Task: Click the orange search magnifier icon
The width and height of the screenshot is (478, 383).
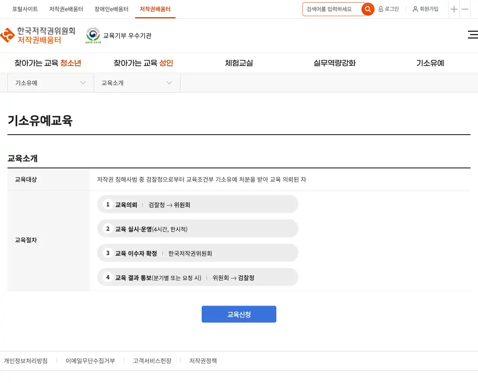Action: click(368, 9)
